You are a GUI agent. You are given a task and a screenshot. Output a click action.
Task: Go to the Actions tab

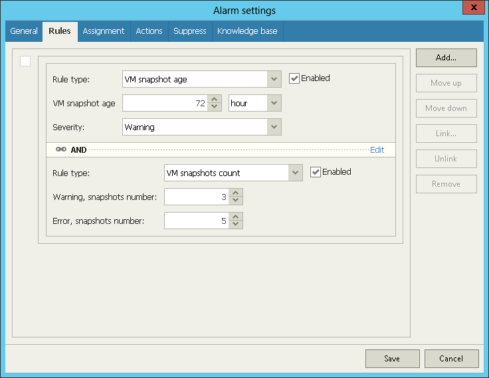point(149,31)
